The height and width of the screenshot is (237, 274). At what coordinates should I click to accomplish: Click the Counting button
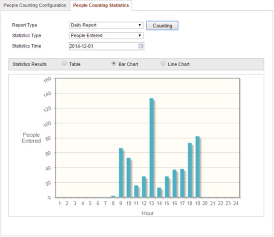[162, 26]
